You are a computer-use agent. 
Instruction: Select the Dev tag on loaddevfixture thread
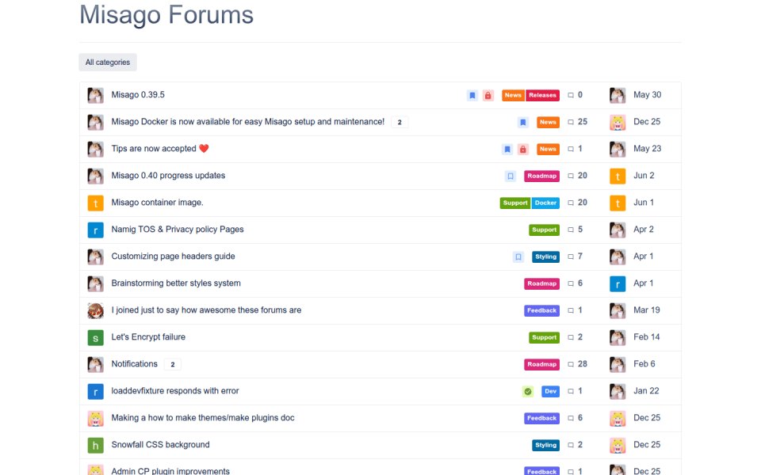pyautogui.click(x=550, y=391)
